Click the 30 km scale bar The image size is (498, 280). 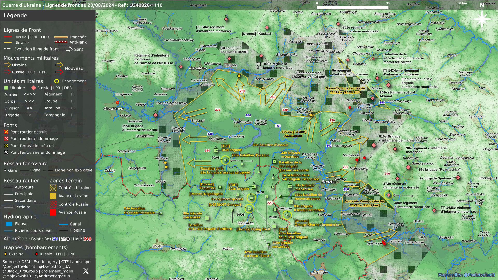coord(388,7)
